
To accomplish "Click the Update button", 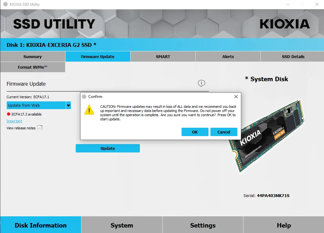I will click(108, 148).
